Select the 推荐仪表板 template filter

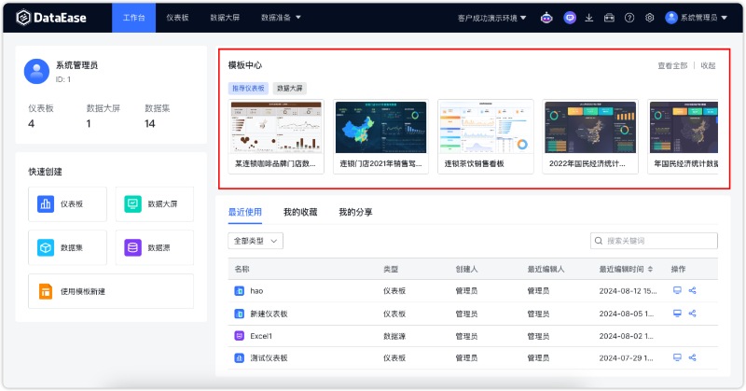(248, 88)
